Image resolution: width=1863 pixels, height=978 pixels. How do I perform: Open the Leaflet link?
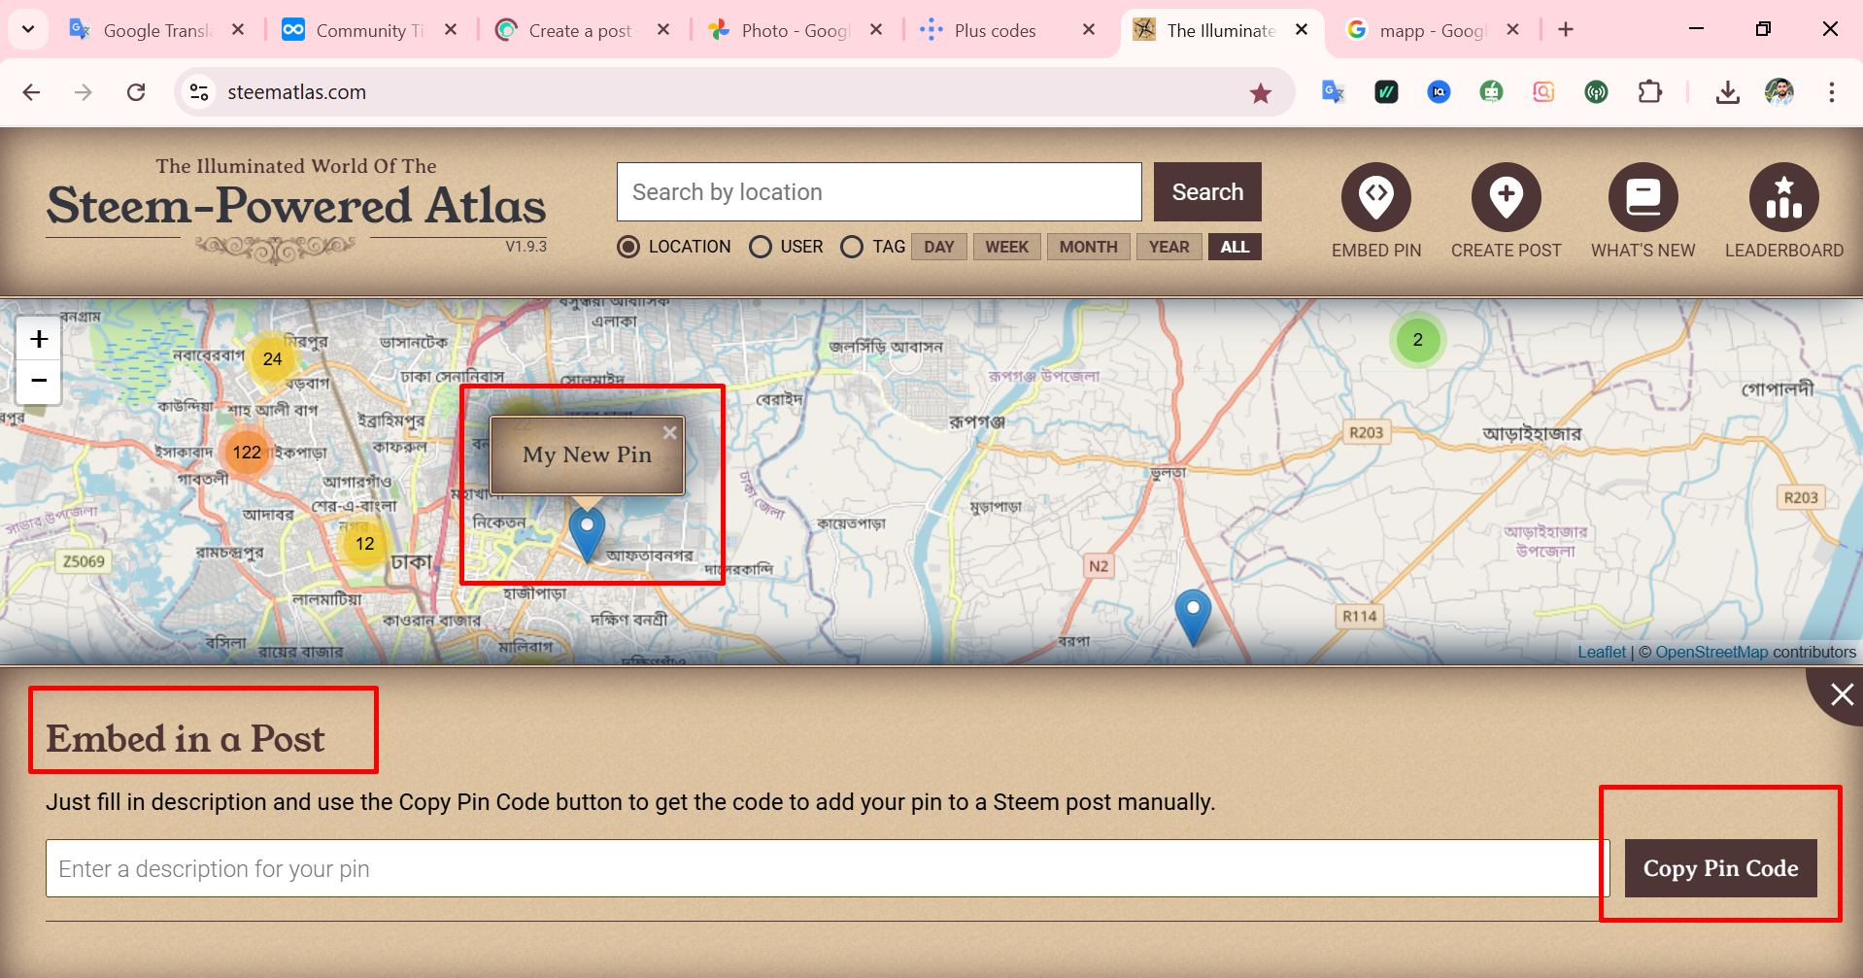[1601, 653]
